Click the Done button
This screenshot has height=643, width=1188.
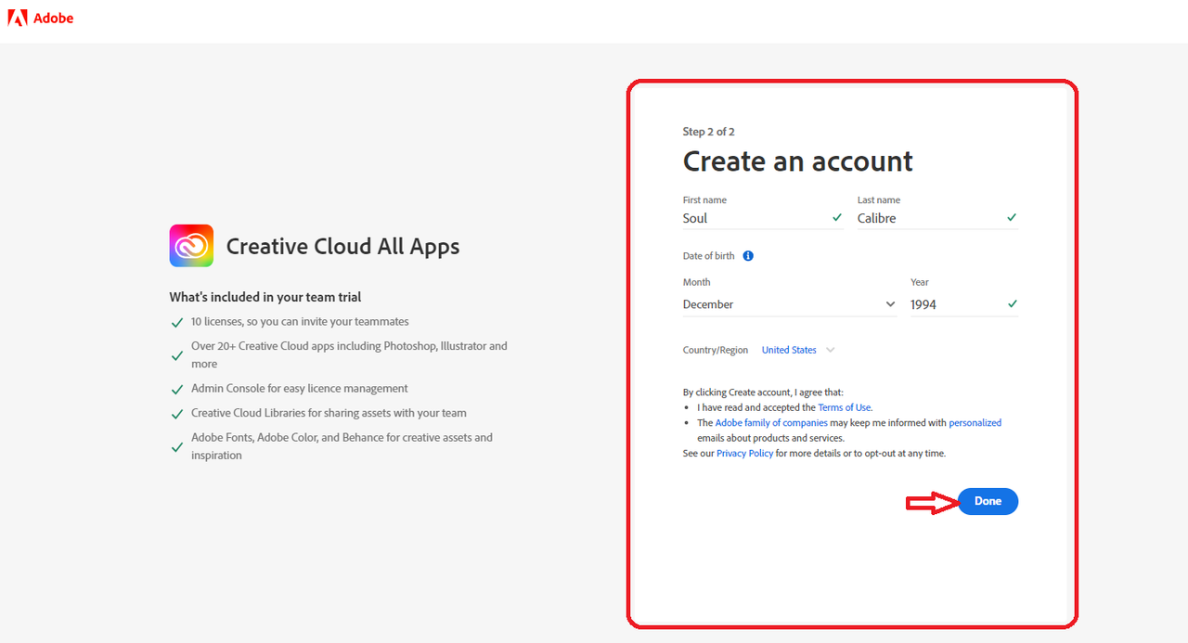tap(988, 501)
